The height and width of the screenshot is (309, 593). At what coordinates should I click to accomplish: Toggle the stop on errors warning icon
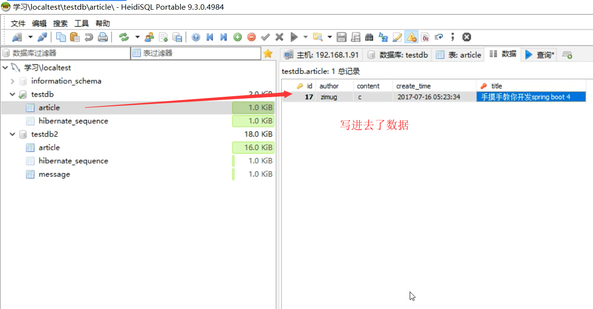pos(411,37)
